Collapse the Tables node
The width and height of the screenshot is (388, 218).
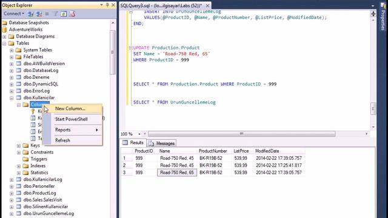[4, 43]
